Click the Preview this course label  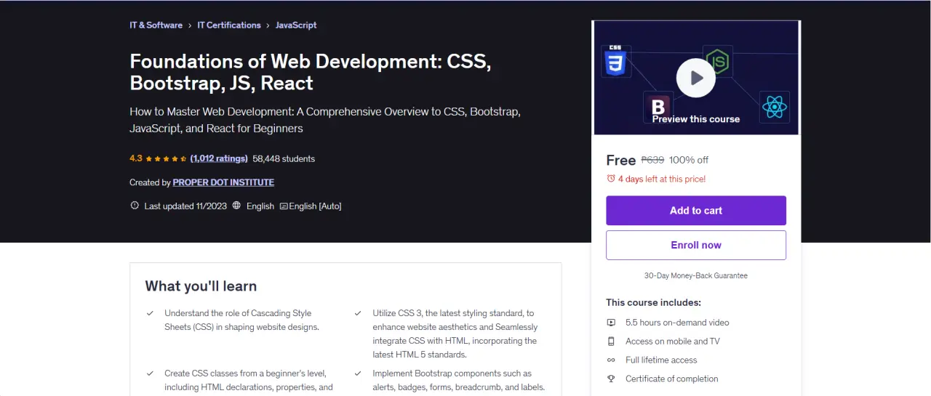pyautogui.click(x=696, y=119)
